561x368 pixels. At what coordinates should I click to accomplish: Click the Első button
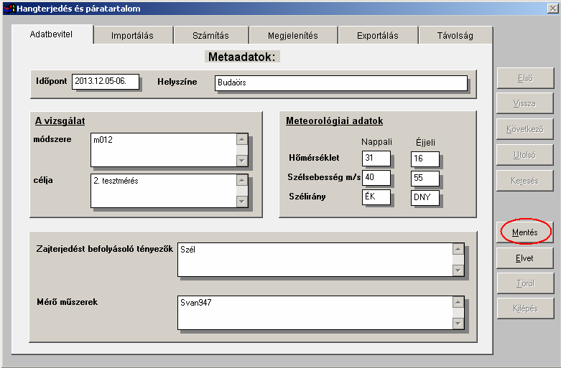coord(525,78)
